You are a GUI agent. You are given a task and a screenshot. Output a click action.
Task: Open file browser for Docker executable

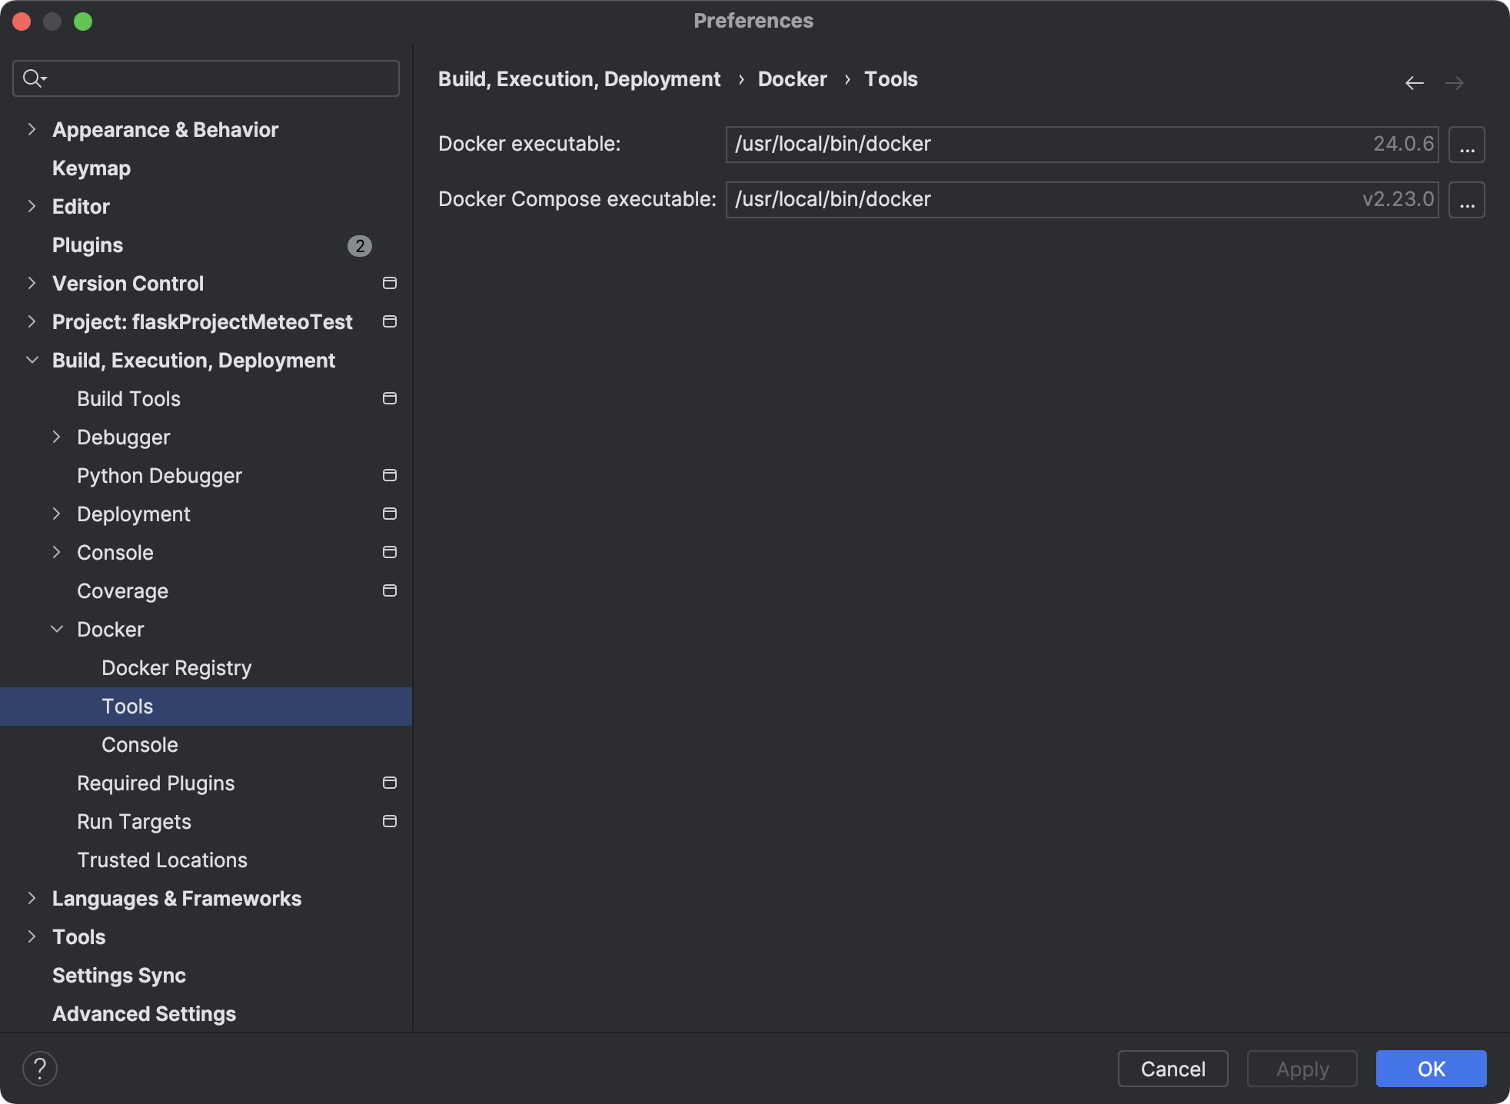1466,144
